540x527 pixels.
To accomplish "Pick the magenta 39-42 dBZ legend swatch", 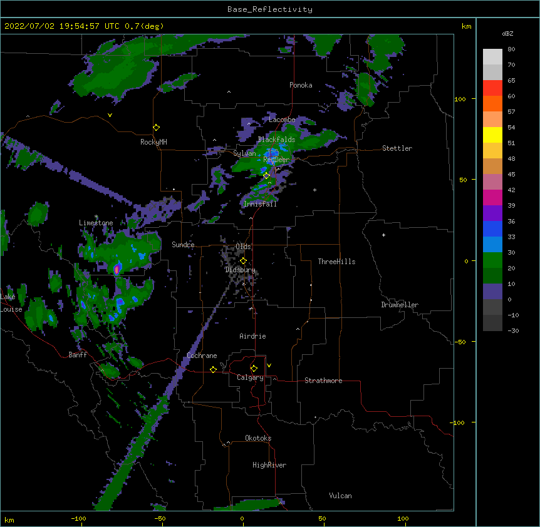I will click(x=492, y=197).
